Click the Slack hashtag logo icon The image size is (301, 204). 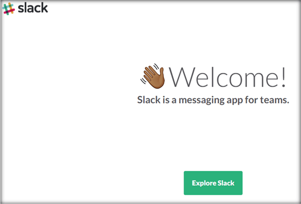8,8
